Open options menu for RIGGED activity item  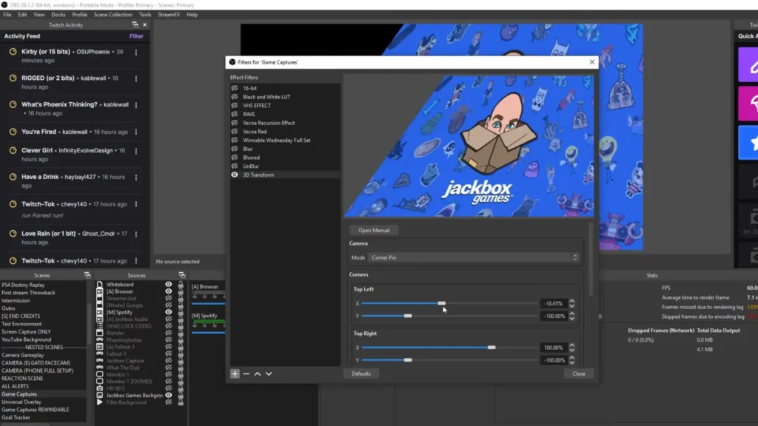click(136, 78)
